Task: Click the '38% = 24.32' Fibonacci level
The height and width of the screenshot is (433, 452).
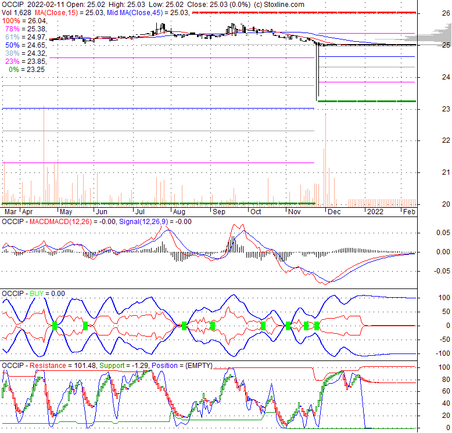Action: (x=26, y=53)
